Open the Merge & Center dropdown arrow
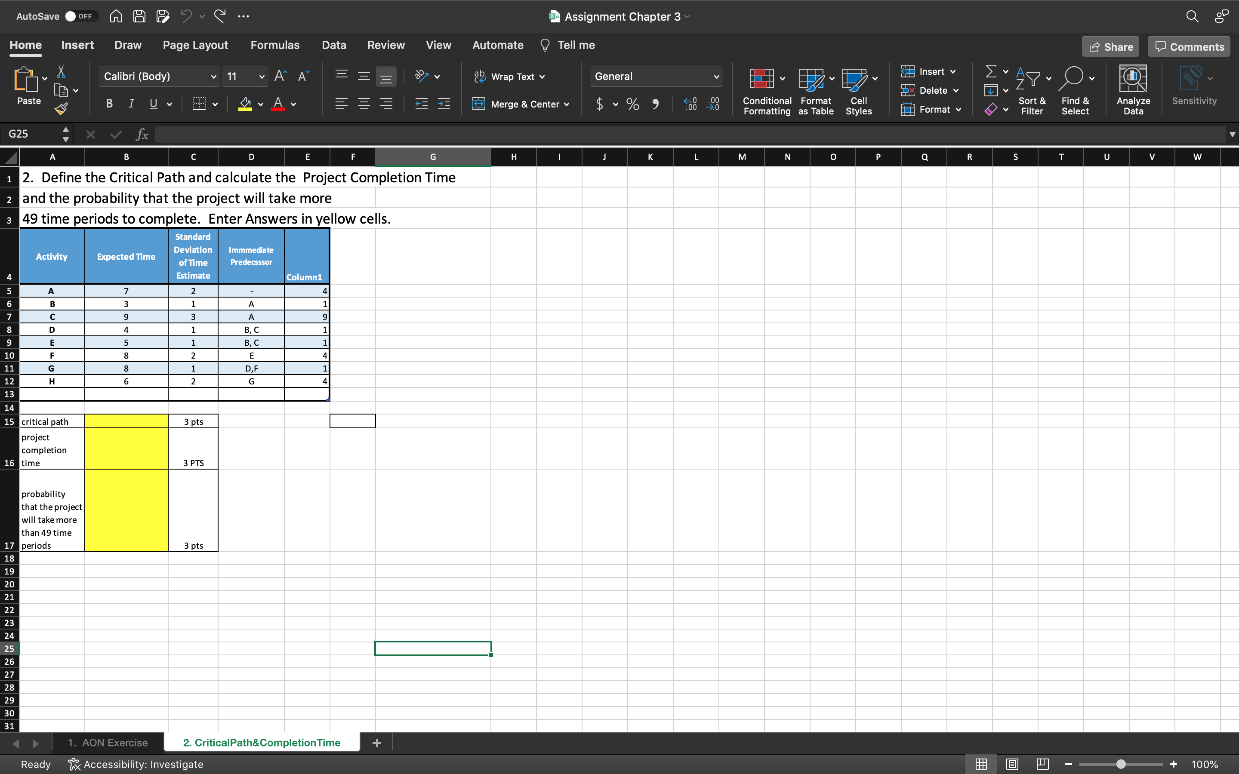1239x774 pixels. coord(566,104)
